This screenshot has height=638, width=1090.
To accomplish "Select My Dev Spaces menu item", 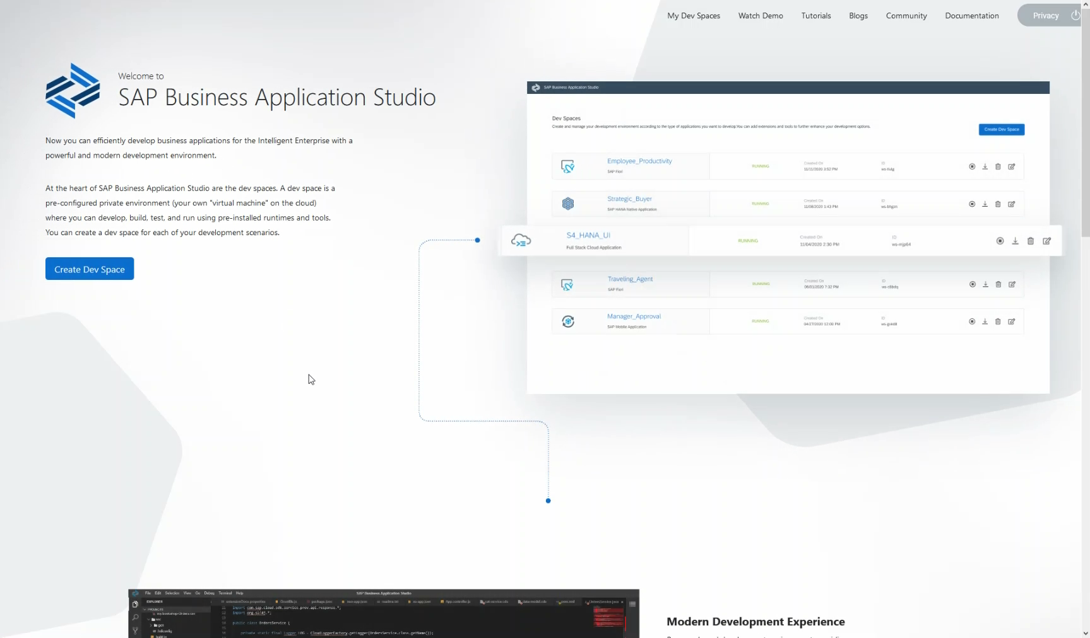I will click(693, 15).
